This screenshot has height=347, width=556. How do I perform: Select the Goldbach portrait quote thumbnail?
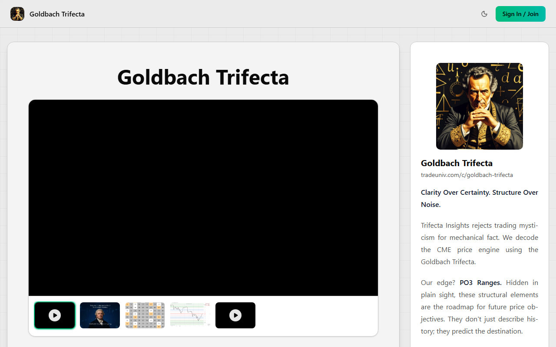100,315
